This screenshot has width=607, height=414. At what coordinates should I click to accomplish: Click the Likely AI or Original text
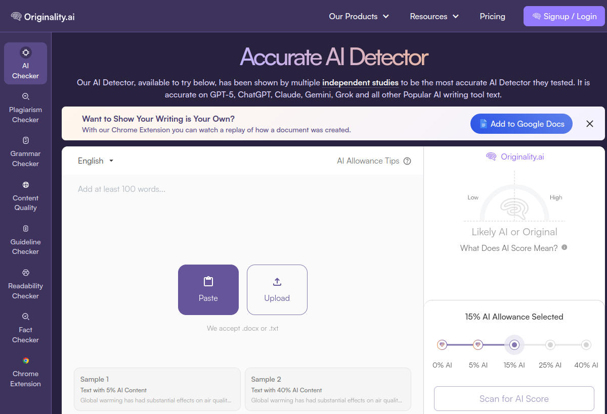[514, 232]
